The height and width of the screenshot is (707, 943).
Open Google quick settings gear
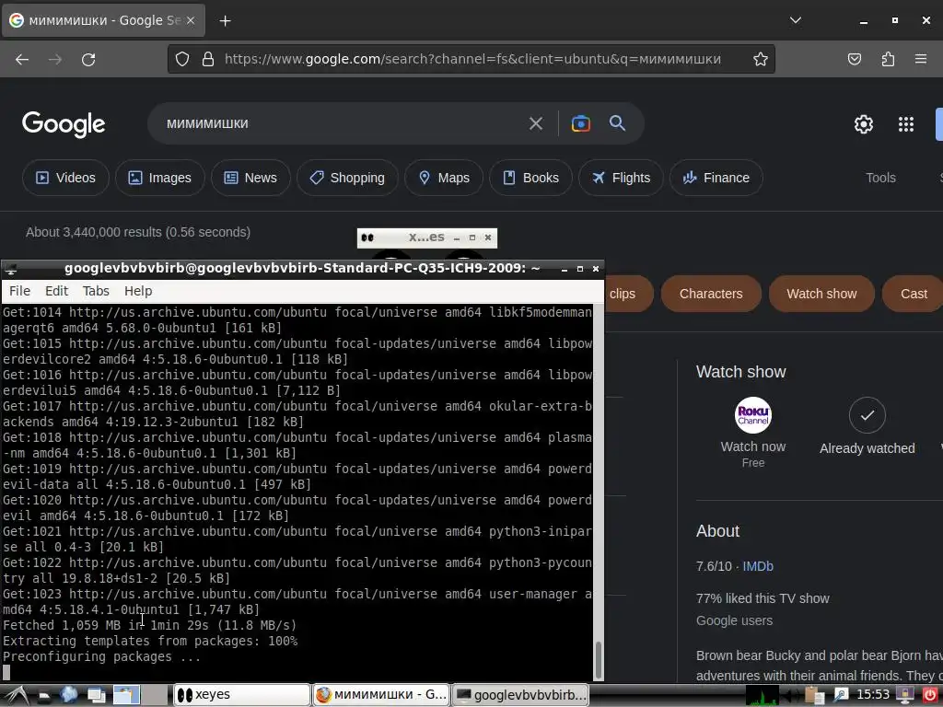864,124
